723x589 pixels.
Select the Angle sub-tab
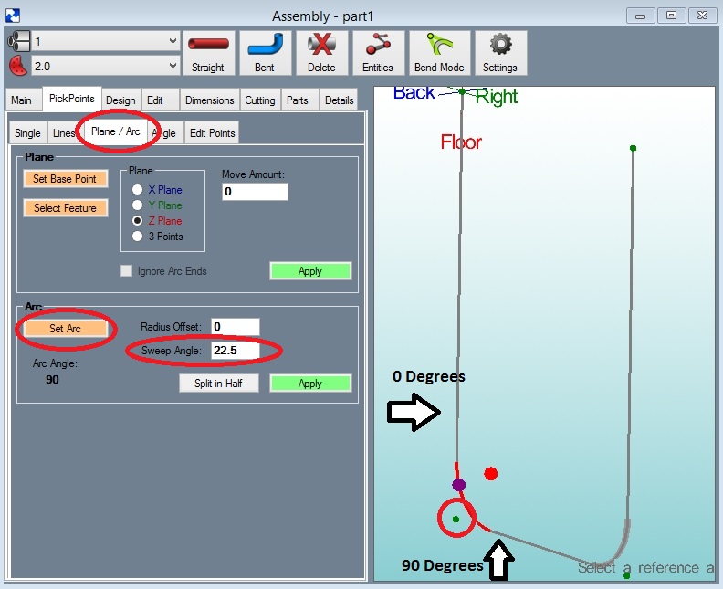(x=164, y=132)
